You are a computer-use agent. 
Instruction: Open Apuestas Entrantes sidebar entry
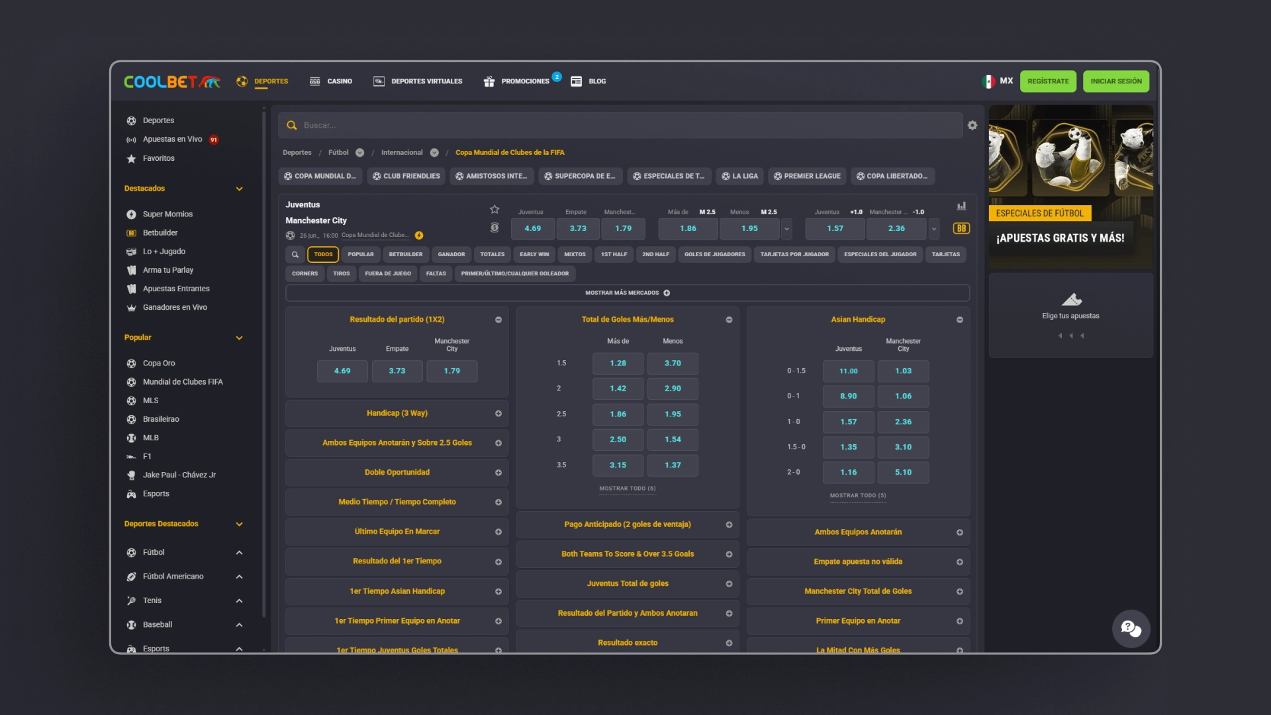tap(176, 289)
